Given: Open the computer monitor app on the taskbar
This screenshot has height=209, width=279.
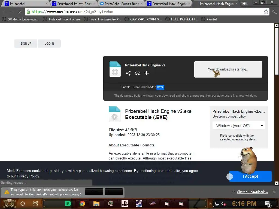Looking at the screenshot, I should coord(111,204).
